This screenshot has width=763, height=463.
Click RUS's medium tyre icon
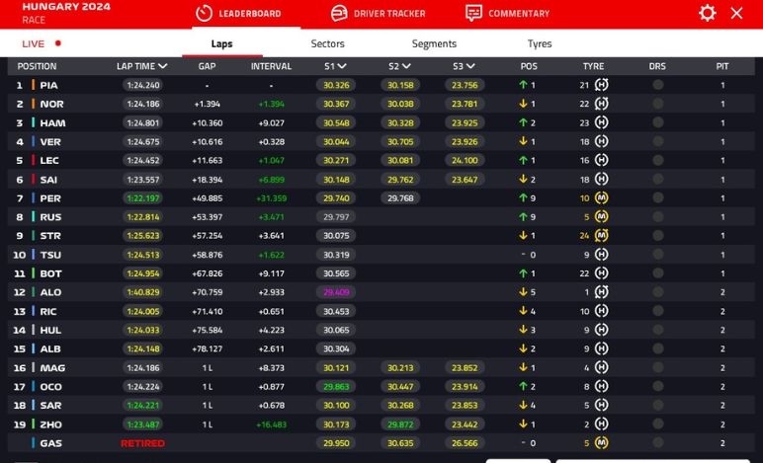click(601, 217)
